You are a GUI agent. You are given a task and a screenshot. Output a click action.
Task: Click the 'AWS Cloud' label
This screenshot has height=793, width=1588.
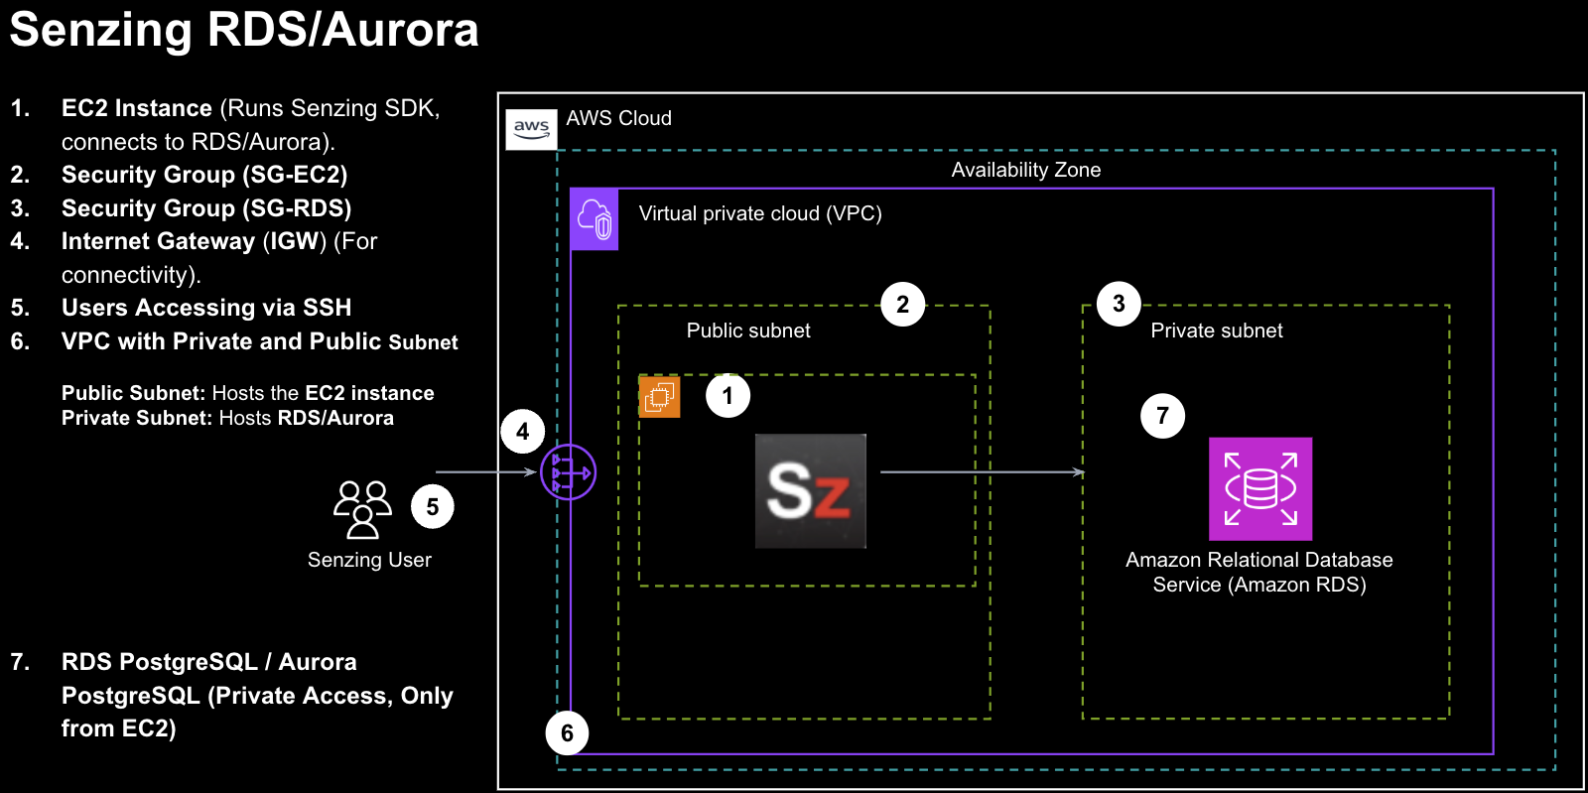coord(619,118)
